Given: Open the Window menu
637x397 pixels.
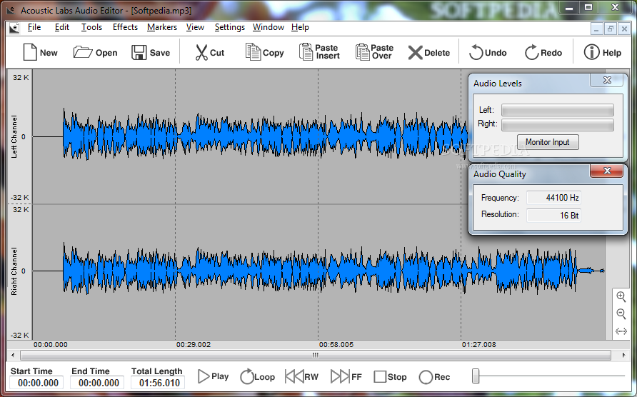Looking at the screenshot, I should coord(268,27).
